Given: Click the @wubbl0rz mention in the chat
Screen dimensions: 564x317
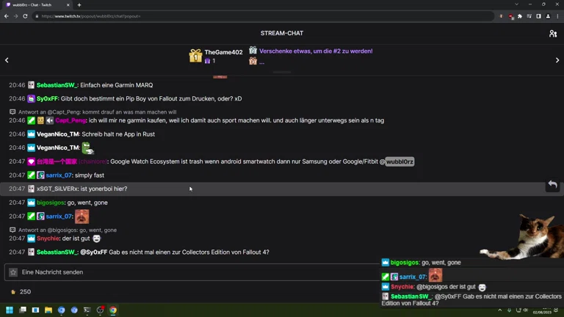Looking at the screenshot, I should point(399,161).
